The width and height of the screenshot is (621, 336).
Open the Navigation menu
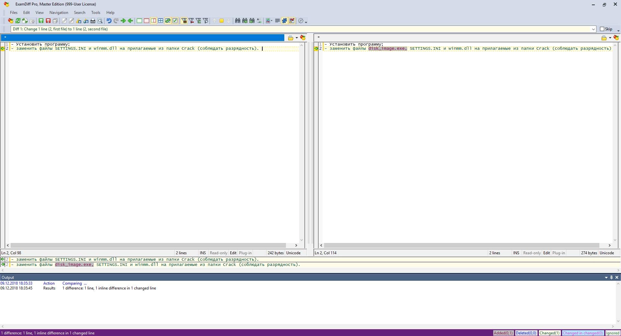[59, 13]
